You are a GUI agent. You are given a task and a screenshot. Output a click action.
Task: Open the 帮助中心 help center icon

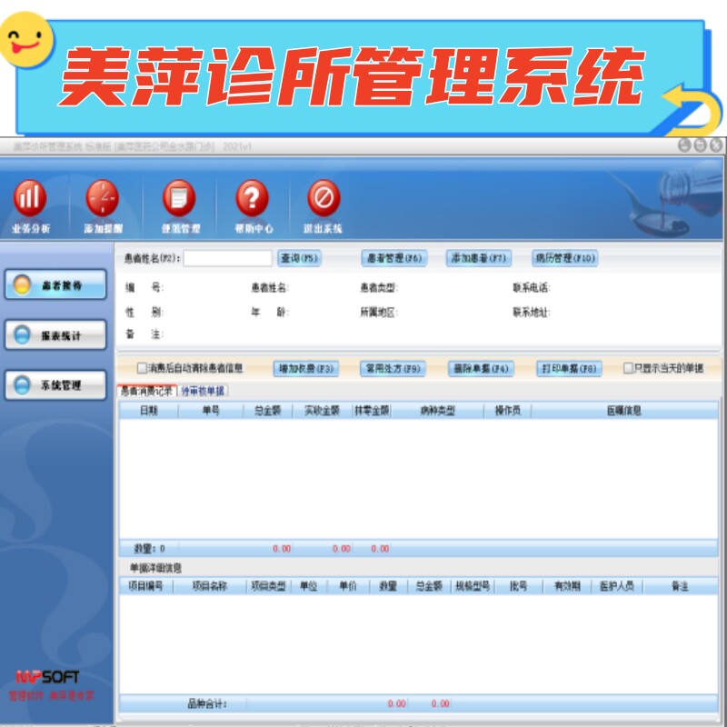[x=253, y=199]
